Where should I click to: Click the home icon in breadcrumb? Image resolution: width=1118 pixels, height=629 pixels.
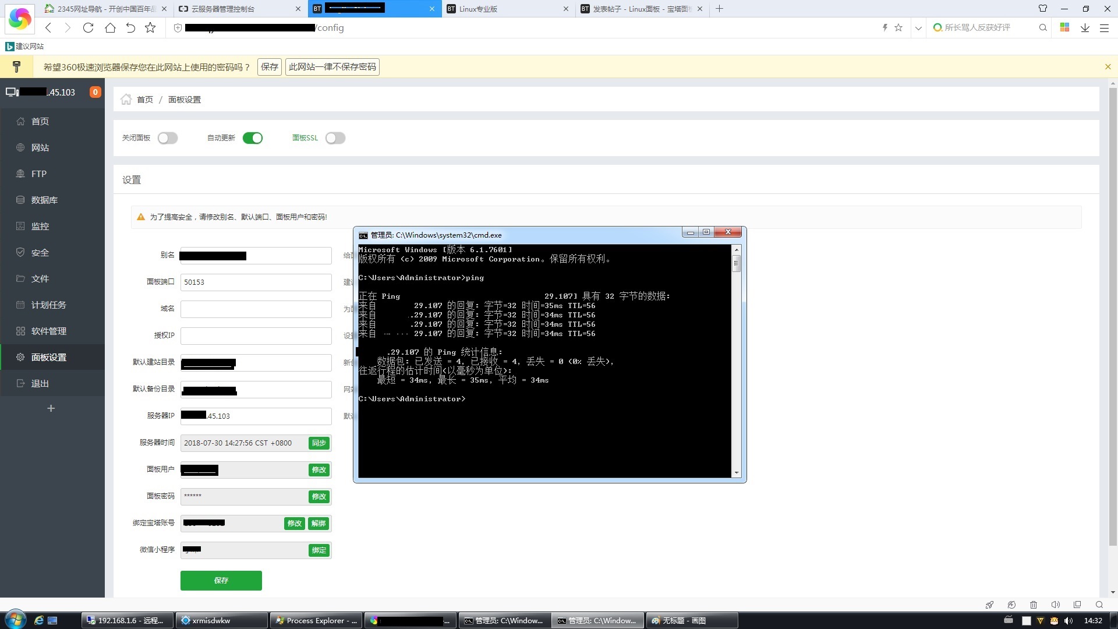(x=126, y=100)
